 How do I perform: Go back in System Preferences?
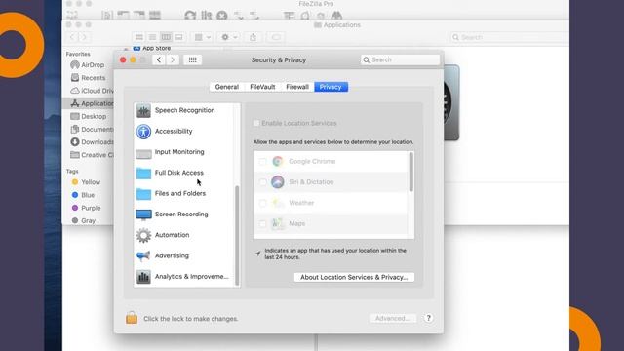click(x=159, y=59)
